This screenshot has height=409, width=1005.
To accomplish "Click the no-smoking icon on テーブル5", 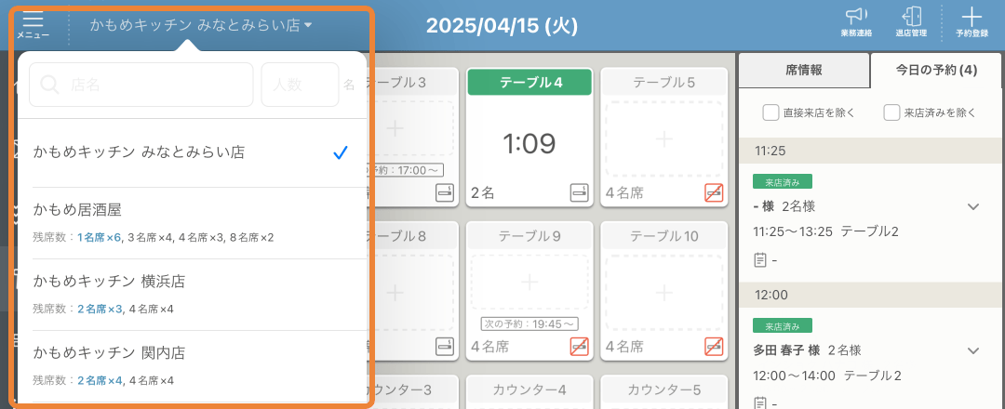I will click(713, 192).
